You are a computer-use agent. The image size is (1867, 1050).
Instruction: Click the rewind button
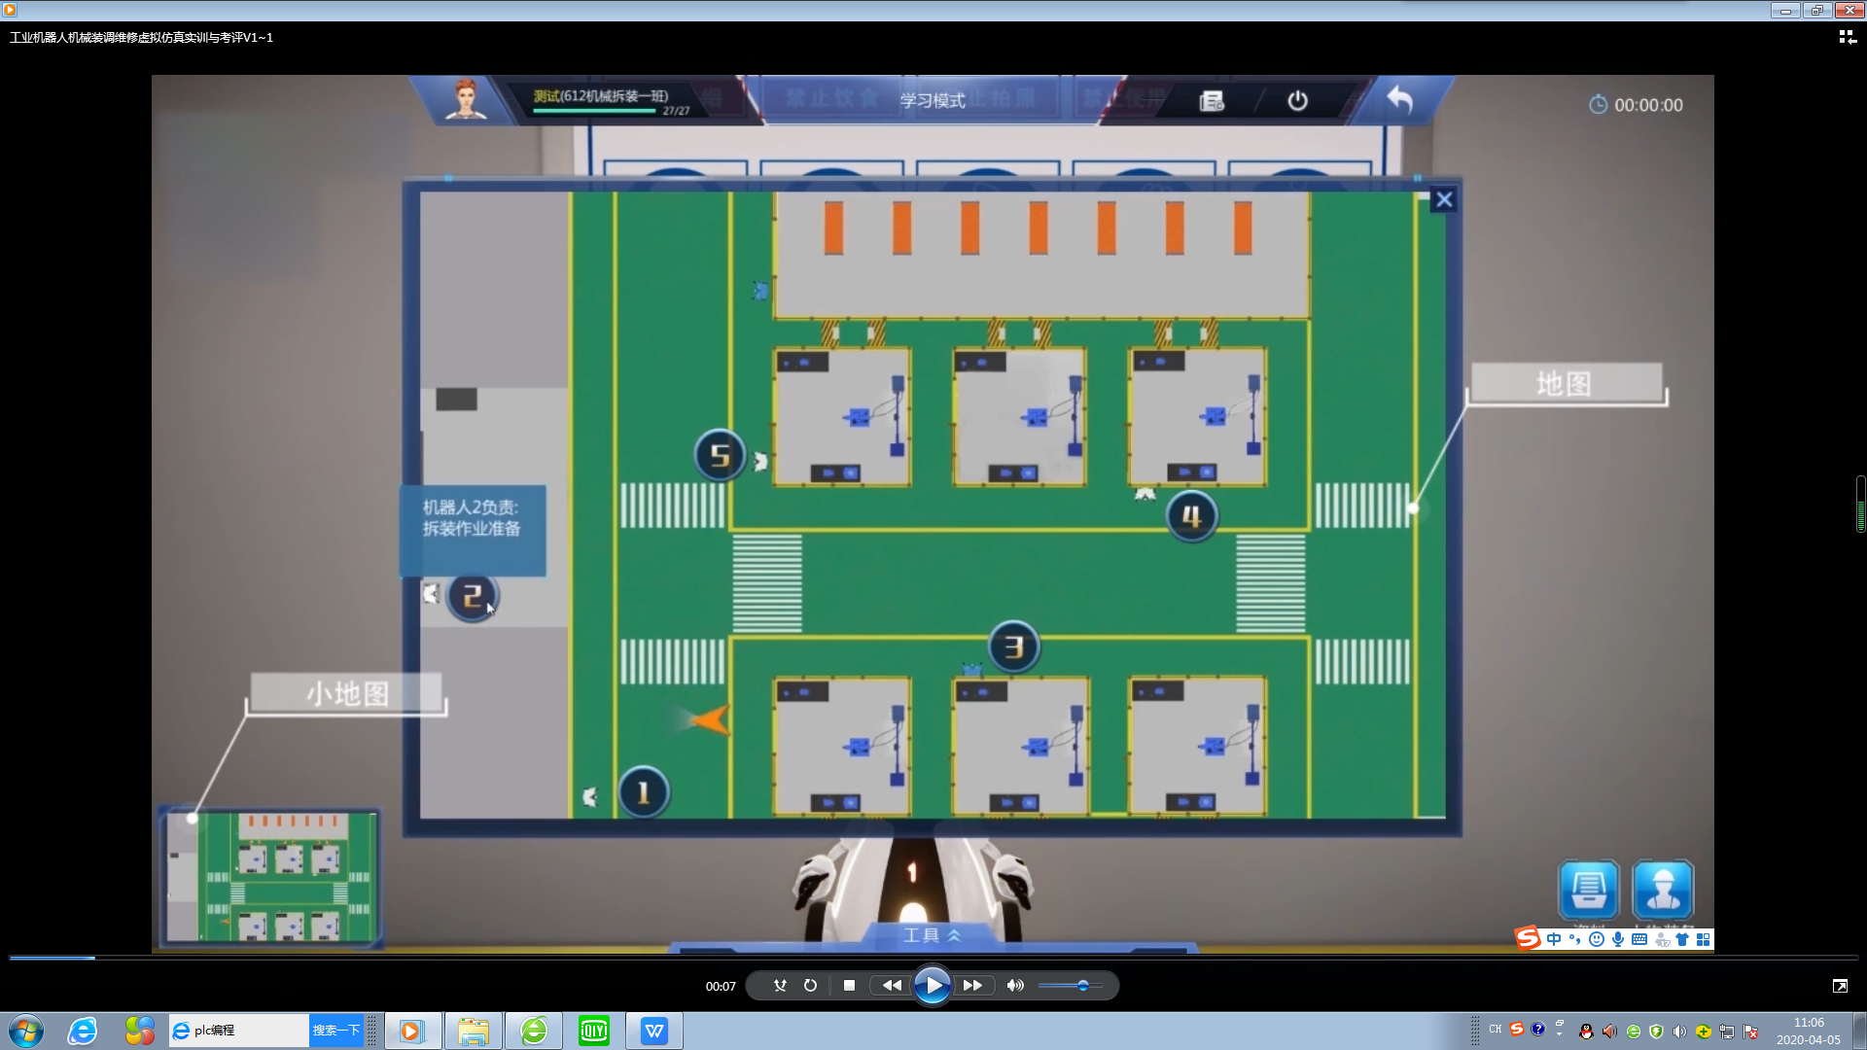tap(891, 985)
